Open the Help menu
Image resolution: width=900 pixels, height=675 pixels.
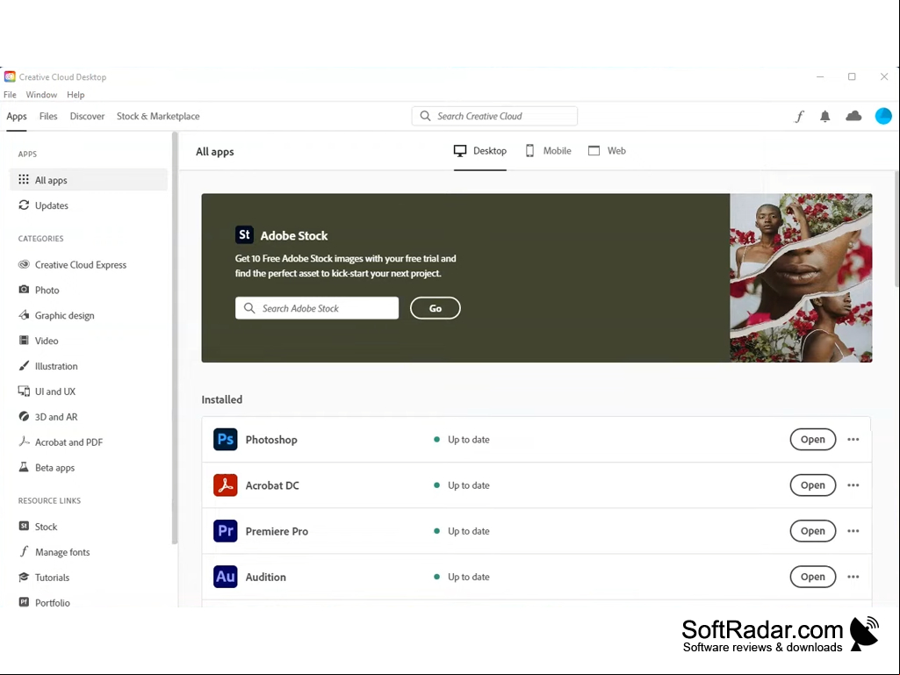click(x=76, y=95)
